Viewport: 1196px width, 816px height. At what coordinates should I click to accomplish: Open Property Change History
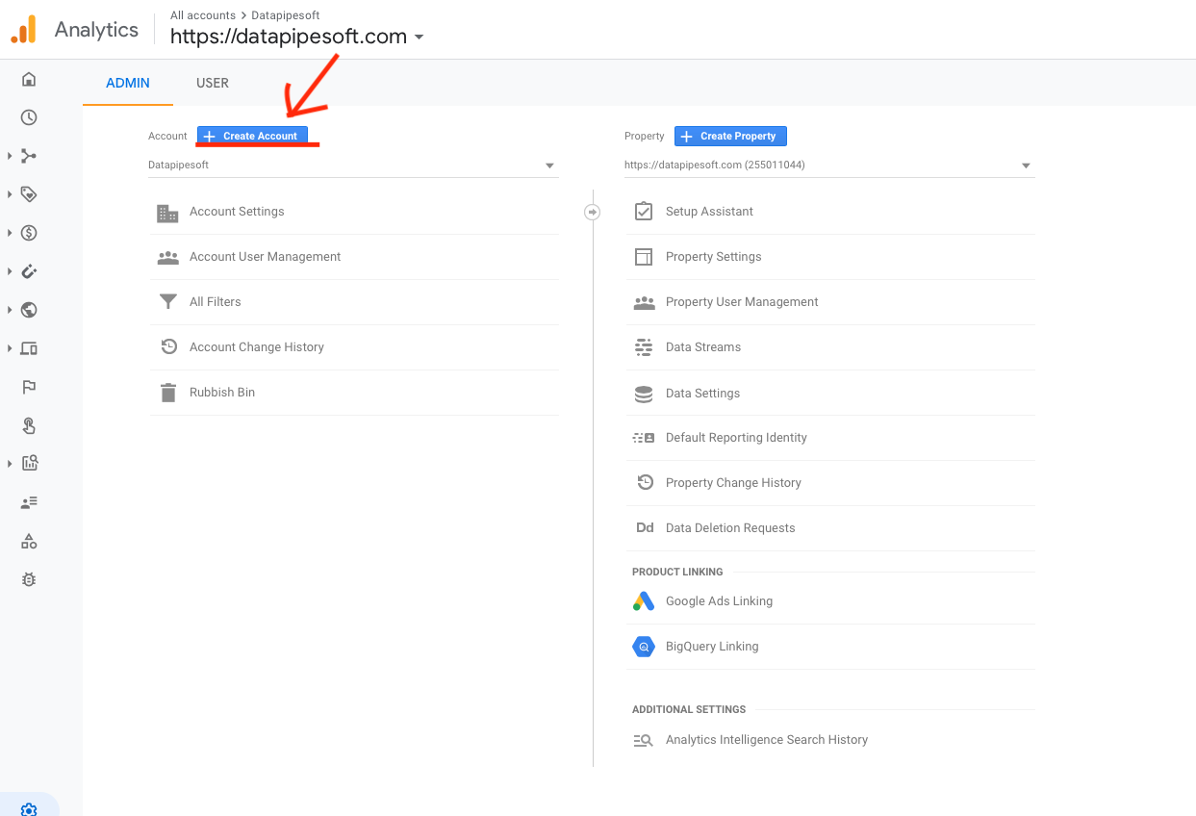tap(829, 483)
